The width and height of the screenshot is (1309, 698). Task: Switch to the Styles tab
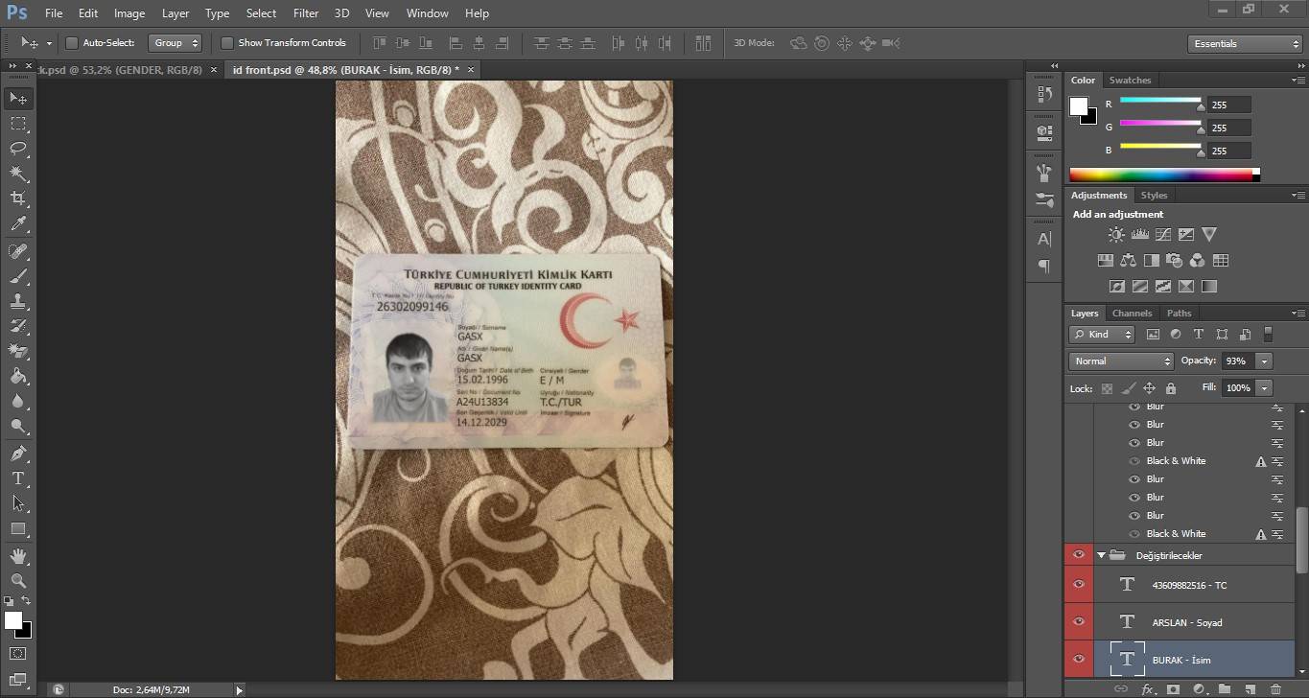coord(1154,196)
